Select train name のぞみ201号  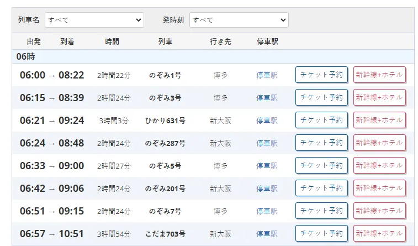click(x=165, y=189)
